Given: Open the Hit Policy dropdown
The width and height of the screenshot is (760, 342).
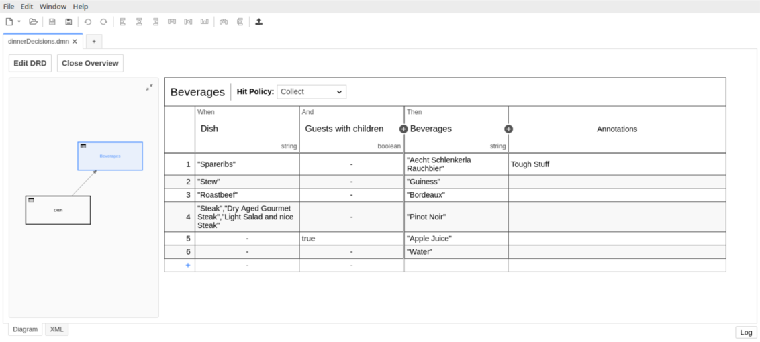Looking at the screenshot, I should click(x=312, y=92).
